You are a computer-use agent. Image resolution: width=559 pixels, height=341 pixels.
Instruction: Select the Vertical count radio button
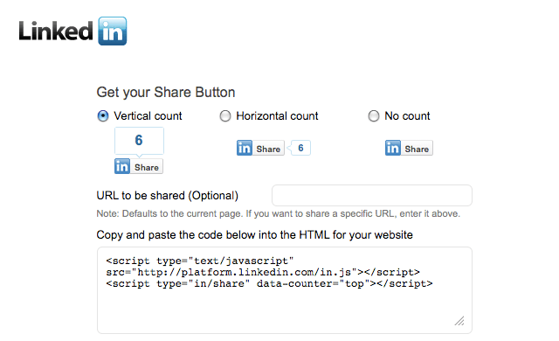click(103, 116)
